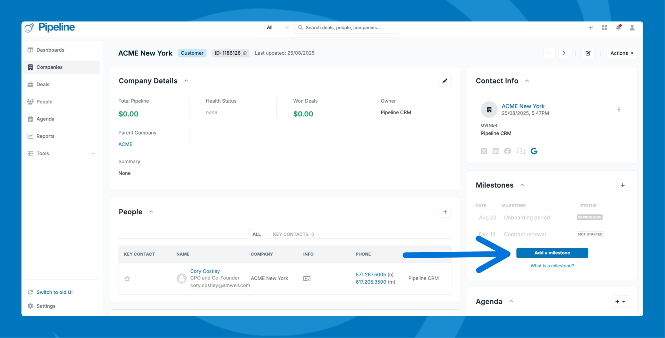Click the company building avatar in Contact Info
The image size is (665, 338).
pyautogui.click(x=489, y=109)
